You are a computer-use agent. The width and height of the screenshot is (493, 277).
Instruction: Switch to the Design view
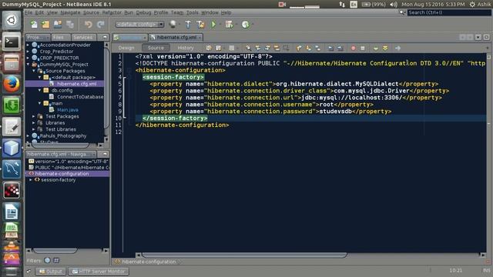coord(126,48)
